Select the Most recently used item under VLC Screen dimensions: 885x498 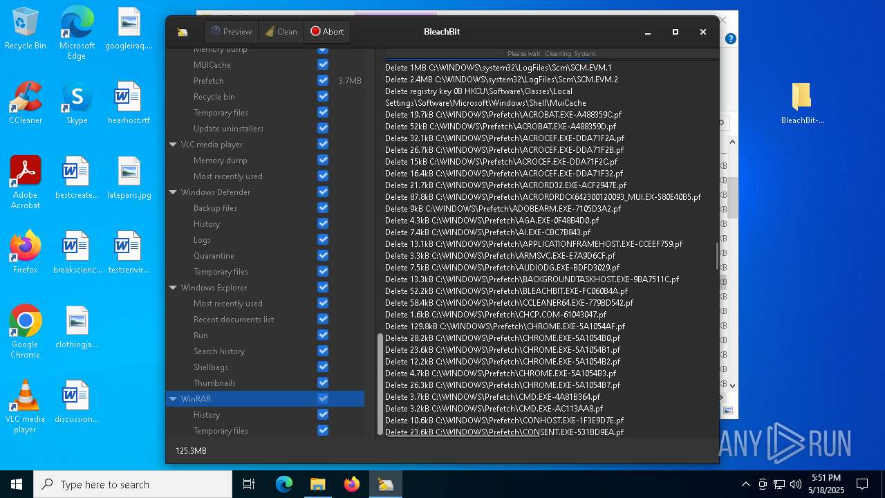point(228,176)
